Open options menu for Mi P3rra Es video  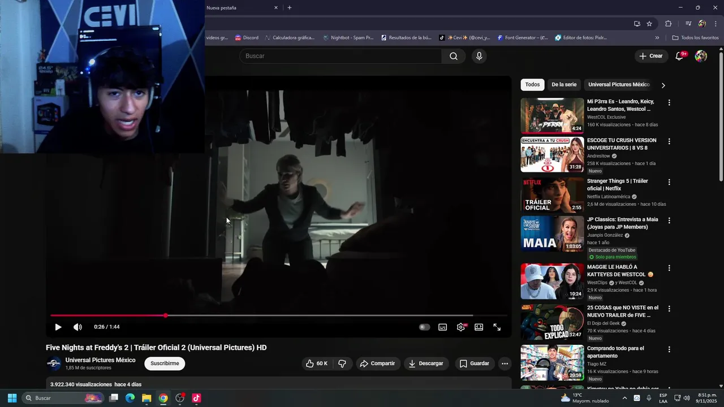(x=669, y=103)
